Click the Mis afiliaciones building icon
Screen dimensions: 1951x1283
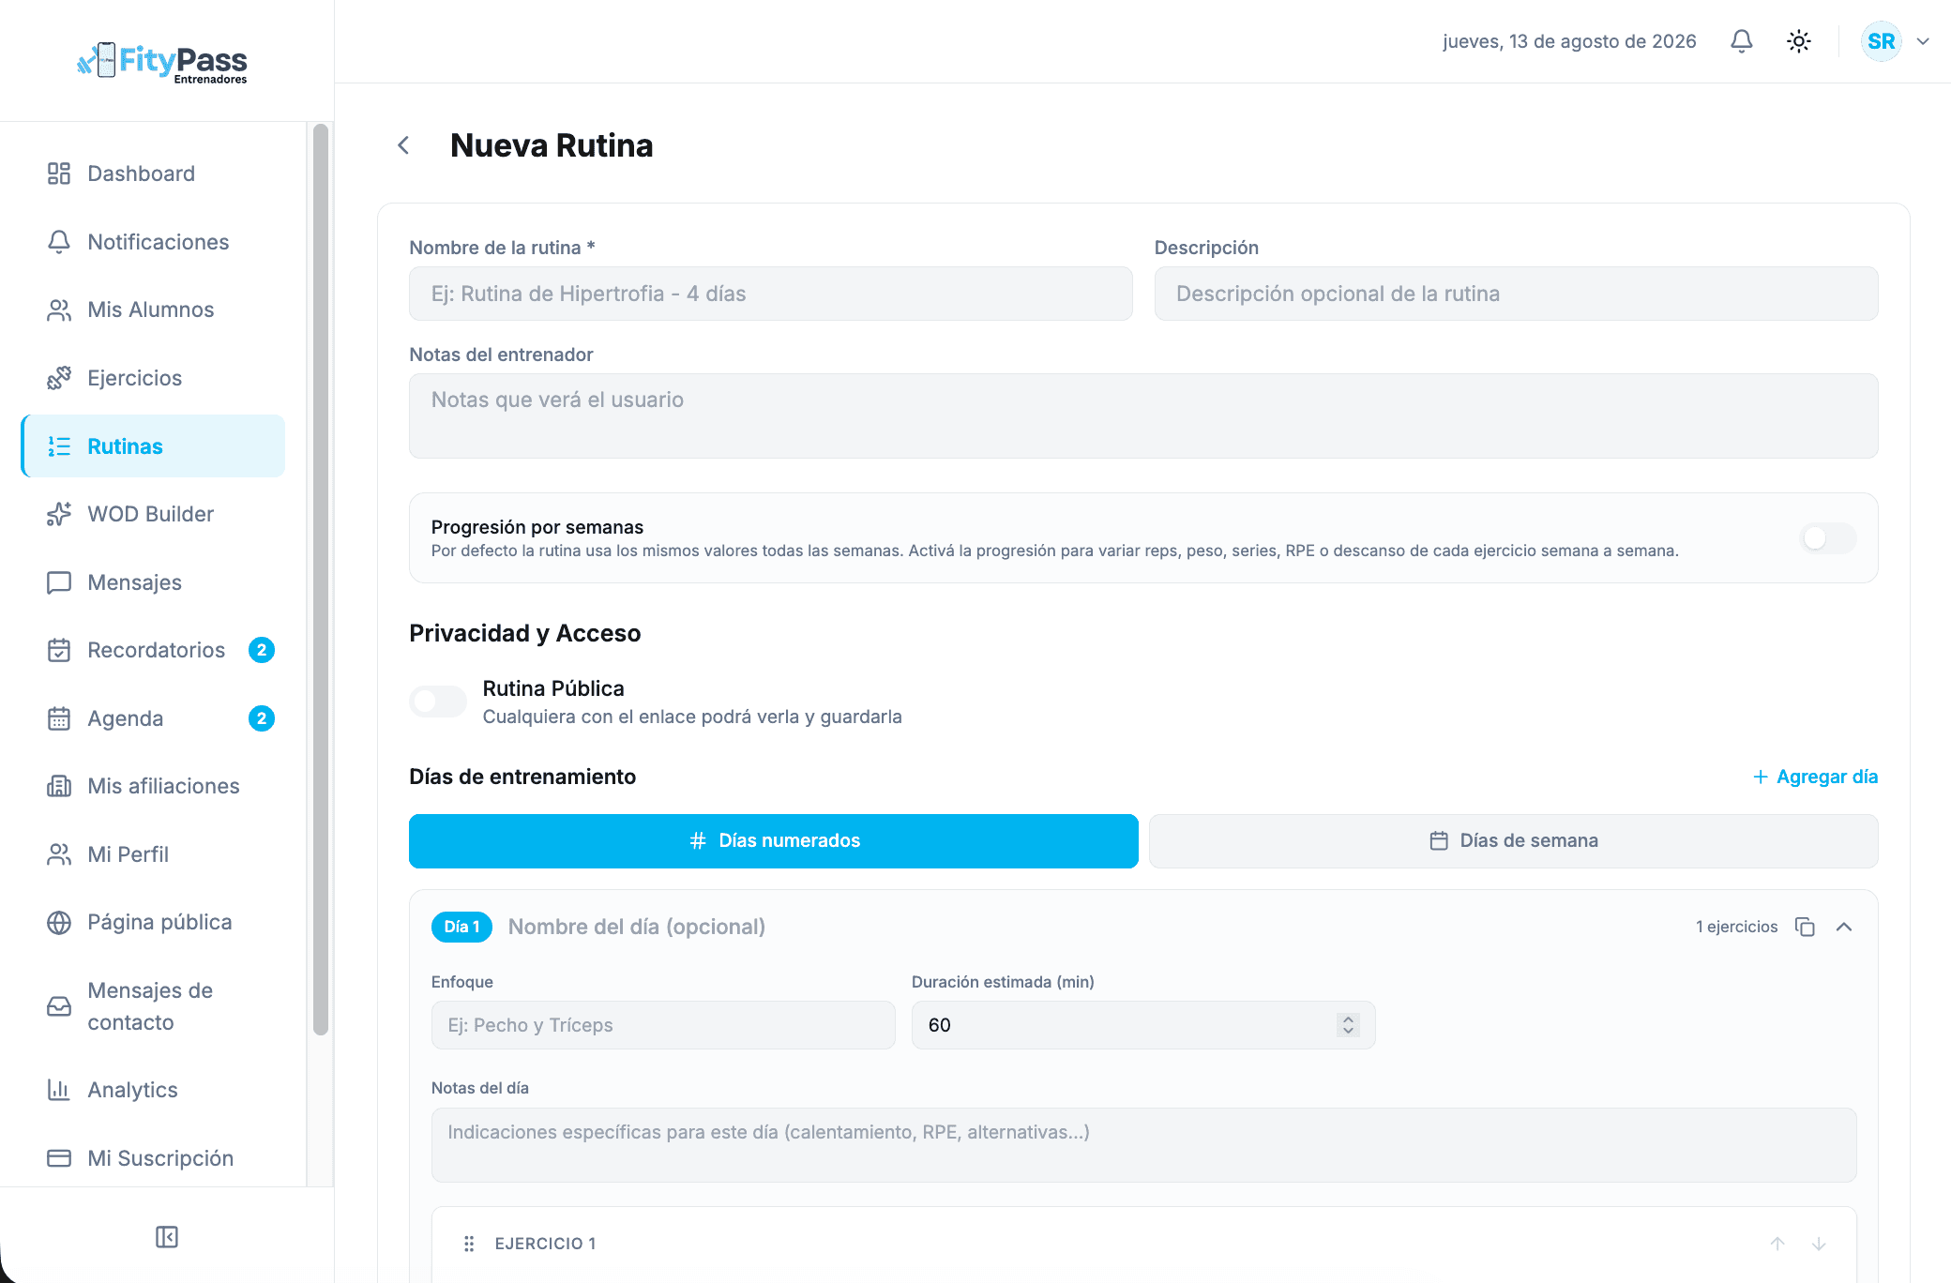[59, 786]
